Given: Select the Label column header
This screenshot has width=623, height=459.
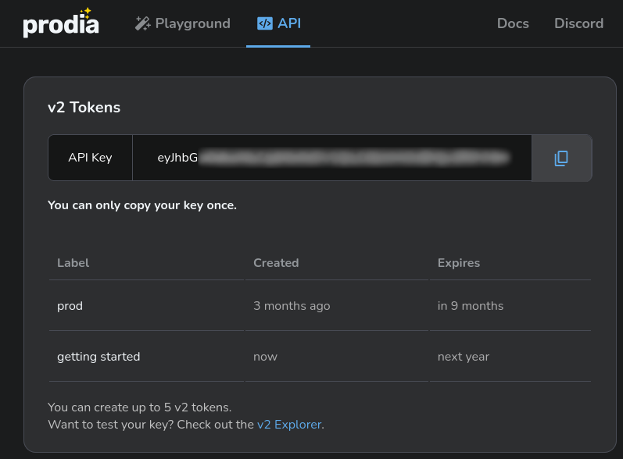Looking at the screenshot, I should (x=73, y=262).
